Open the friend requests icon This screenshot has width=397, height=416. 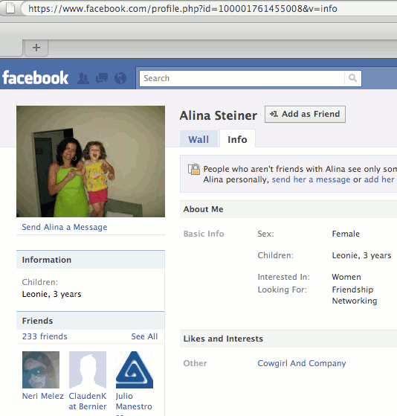[83, 78]
